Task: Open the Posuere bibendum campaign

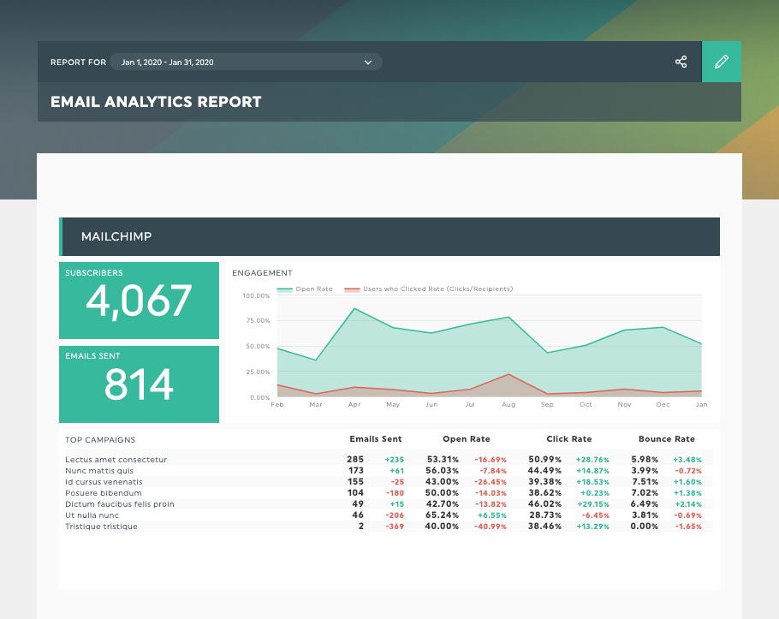Action: point(103,493)
